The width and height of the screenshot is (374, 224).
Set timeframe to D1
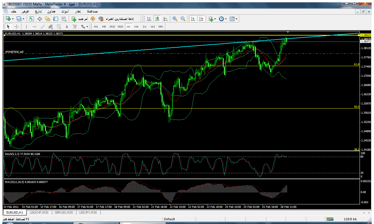(x=145, y=27)
